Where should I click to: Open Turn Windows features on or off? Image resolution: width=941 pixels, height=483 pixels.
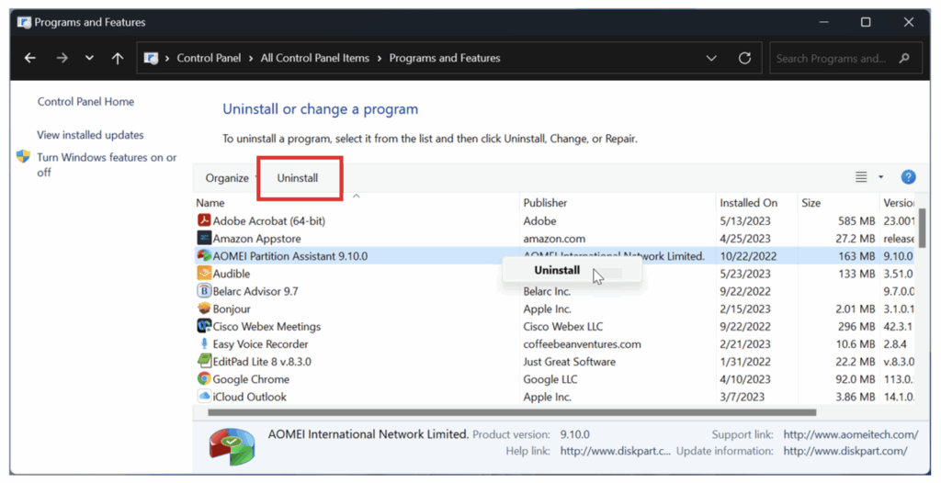[x=107, y=164]
